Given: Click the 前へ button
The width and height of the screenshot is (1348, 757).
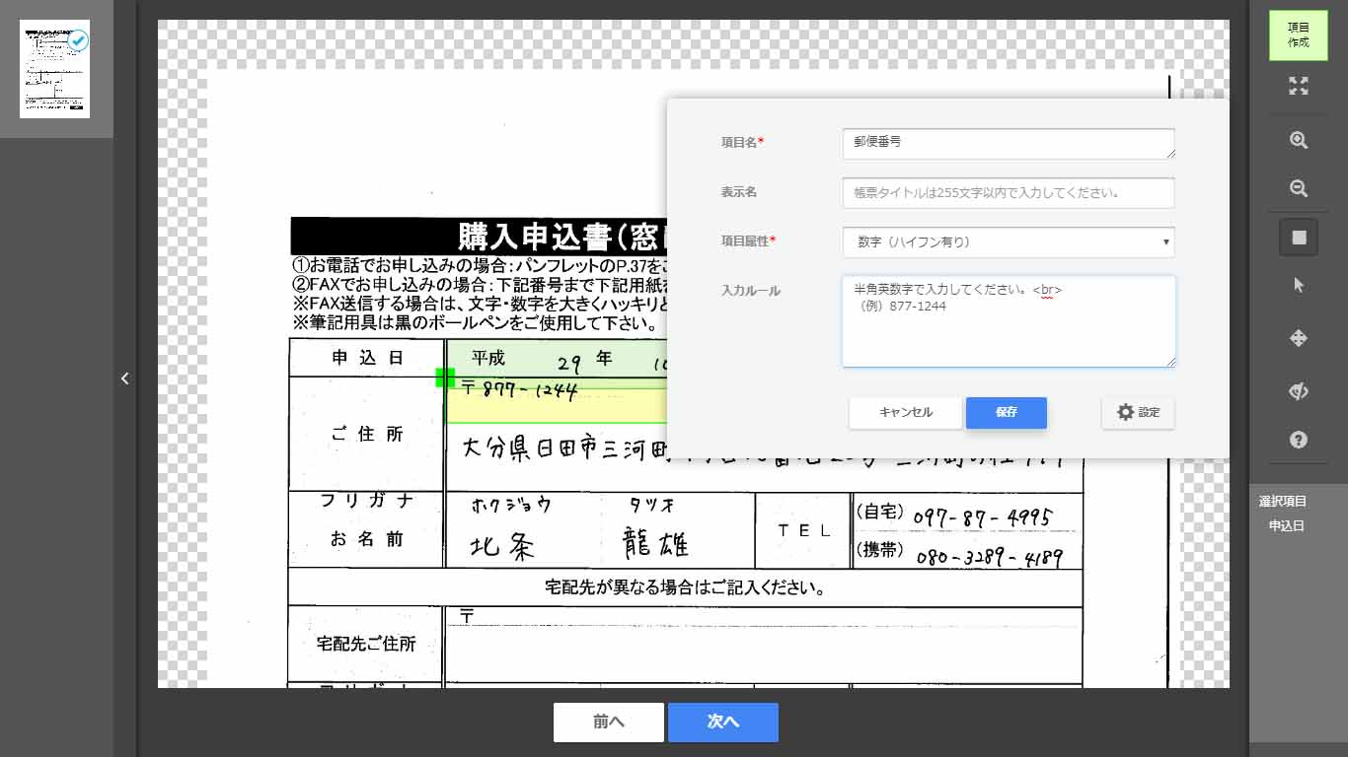Looking at the screenshot, I should tap(608, 723).
